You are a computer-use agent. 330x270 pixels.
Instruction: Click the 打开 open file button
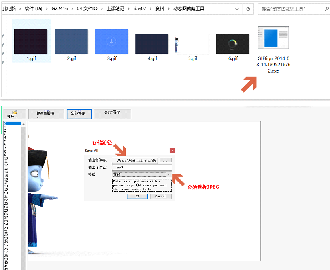pyautogui.click(x=15, y=114)
